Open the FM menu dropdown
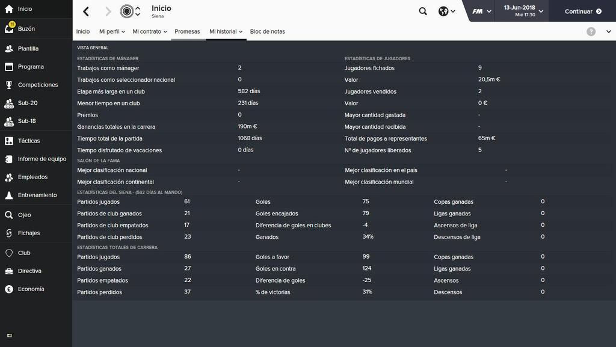The height and width of the screenshot is (347, 616). coord(482,11)
